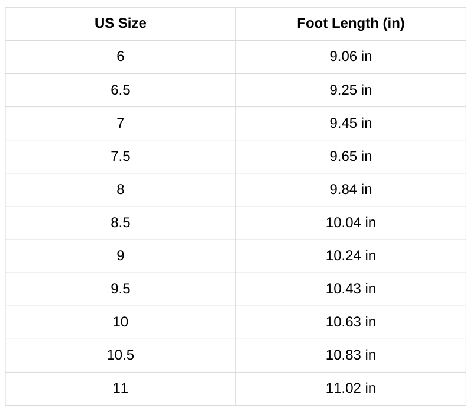Select the US size 11 cell
The image size is (473, 414).
(x=121, y=388)
